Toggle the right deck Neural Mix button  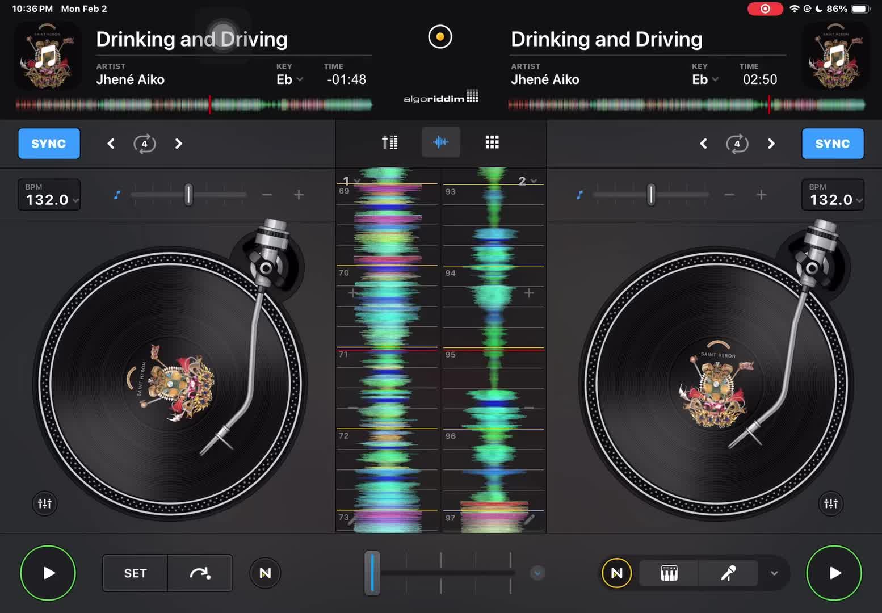pyautogui.click(x=616, y=573)
